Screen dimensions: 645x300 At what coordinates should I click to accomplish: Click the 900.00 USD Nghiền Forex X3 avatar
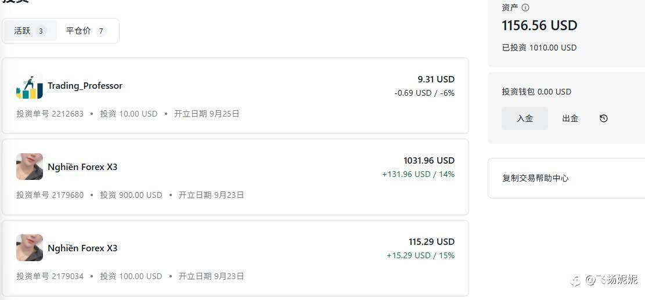point(29,167)
